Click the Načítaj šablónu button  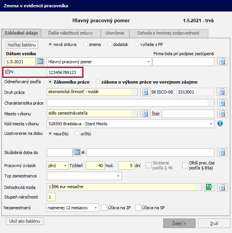pyautogui.click(x=22, y=45)
